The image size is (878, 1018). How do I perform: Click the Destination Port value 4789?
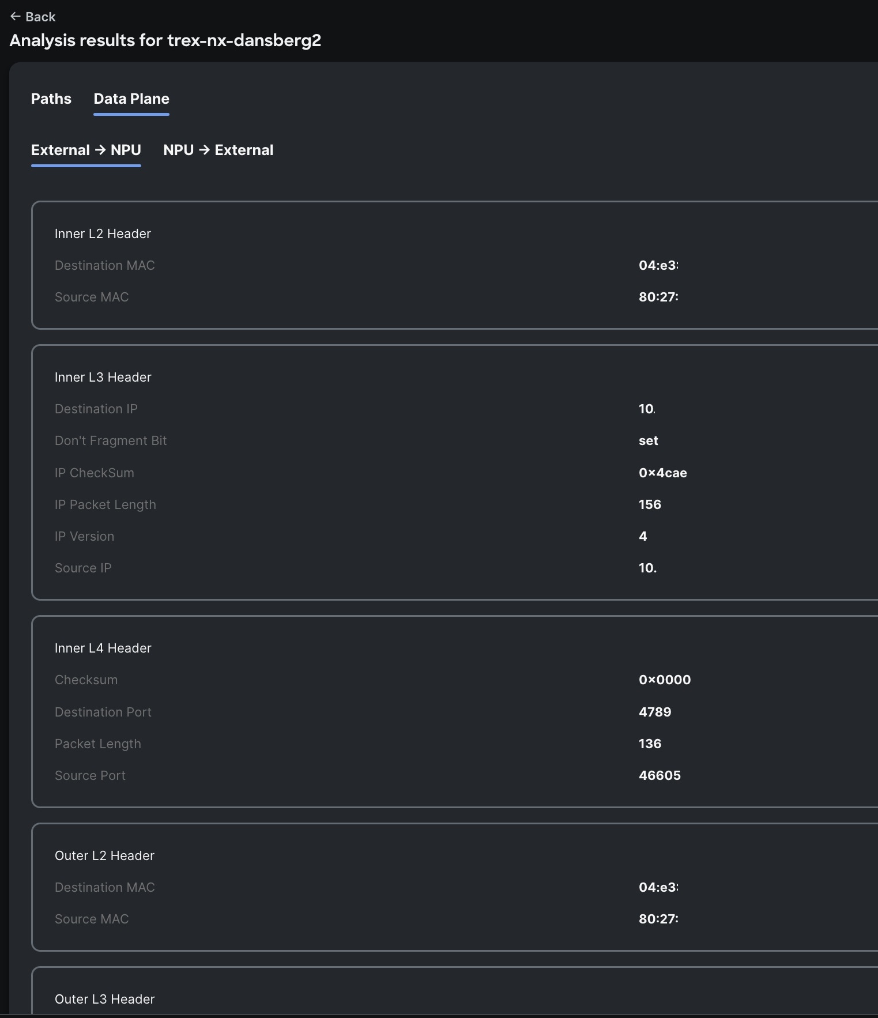click(x=655, y=712)
